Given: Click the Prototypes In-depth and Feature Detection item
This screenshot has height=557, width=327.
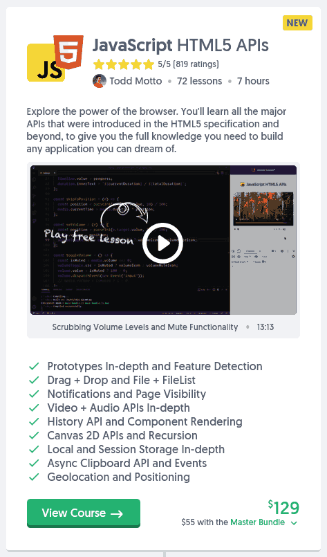Looking at the screenshot, I should pyautogui.click(x=155, y=366).
